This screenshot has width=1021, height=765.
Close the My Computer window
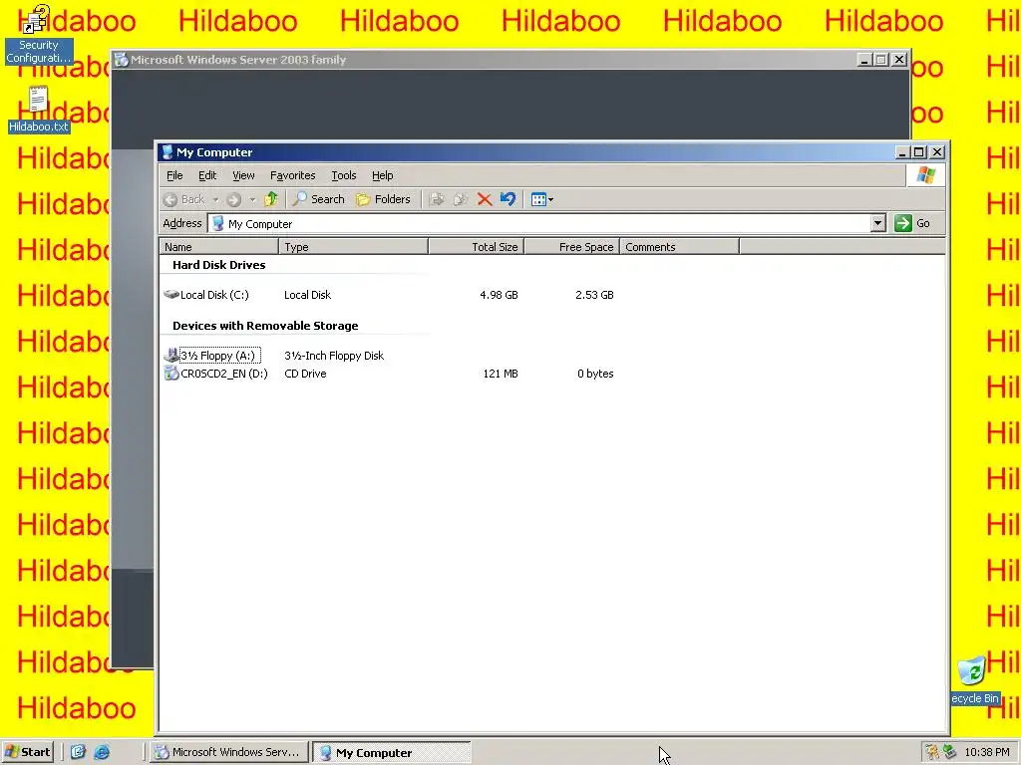[937, 152]
